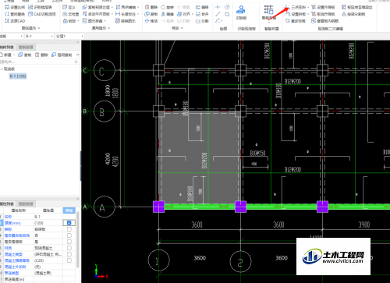The width and height of the screenshot is (390, 283).
Task: Uncheck the thickness (120) attach checkbox
Action: click(69, 223)
